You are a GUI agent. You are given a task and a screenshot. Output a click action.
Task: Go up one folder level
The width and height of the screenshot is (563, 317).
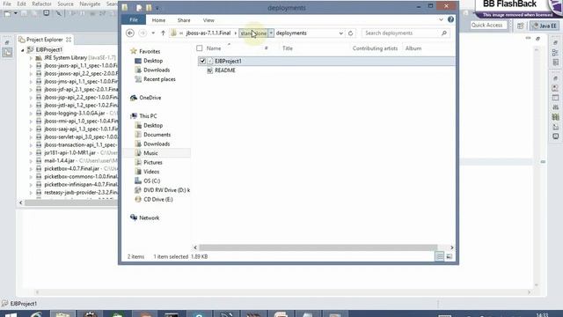pyautogui.click(x=163, y=33)
